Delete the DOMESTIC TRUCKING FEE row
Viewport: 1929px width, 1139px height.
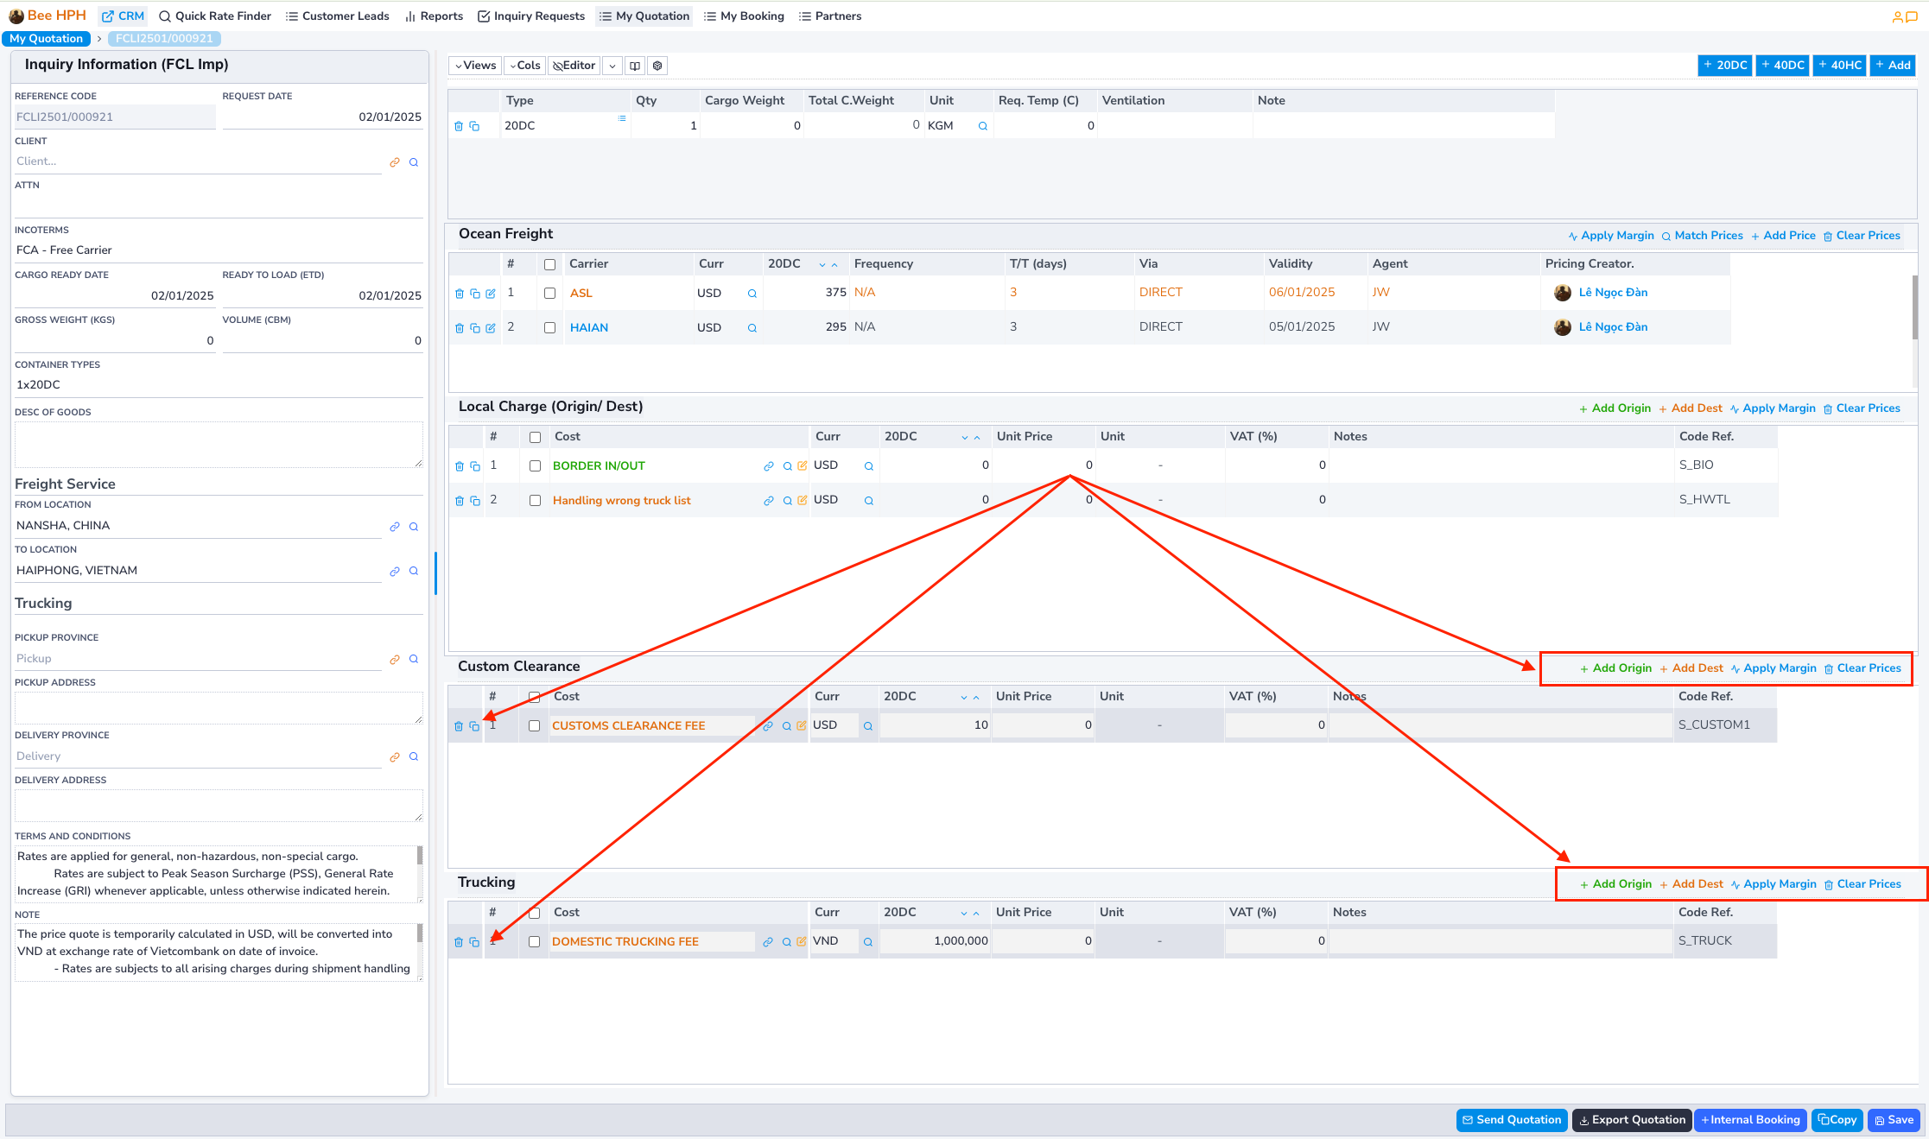(459, 942)
